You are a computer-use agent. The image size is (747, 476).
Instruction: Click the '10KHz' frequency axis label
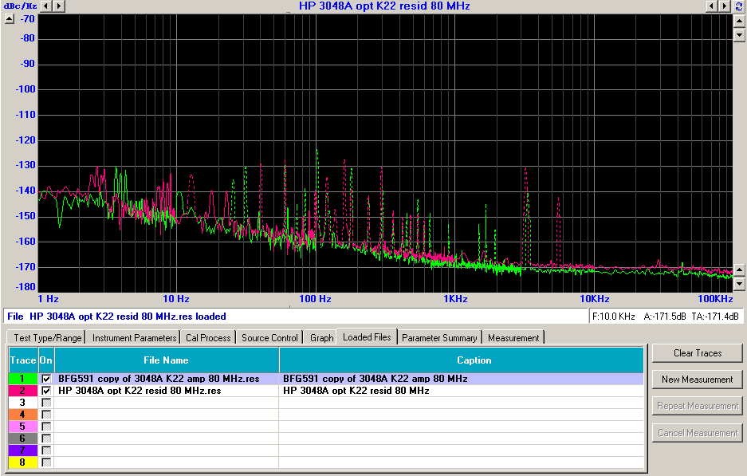tap(595, 299)
